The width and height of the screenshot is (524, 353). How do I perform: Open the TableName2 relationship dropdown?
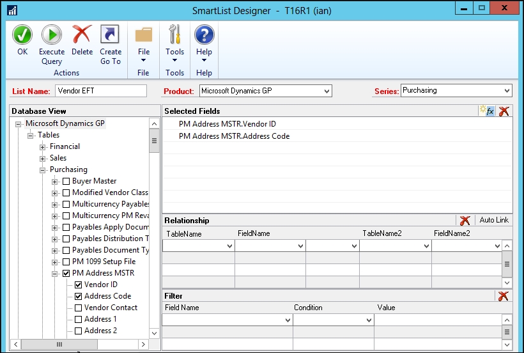(x=426, y=246)
